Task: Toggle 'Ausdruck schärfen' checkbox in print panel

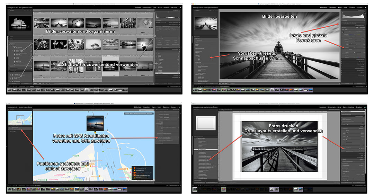Action: pyautogui.click(x=342, y=166)
